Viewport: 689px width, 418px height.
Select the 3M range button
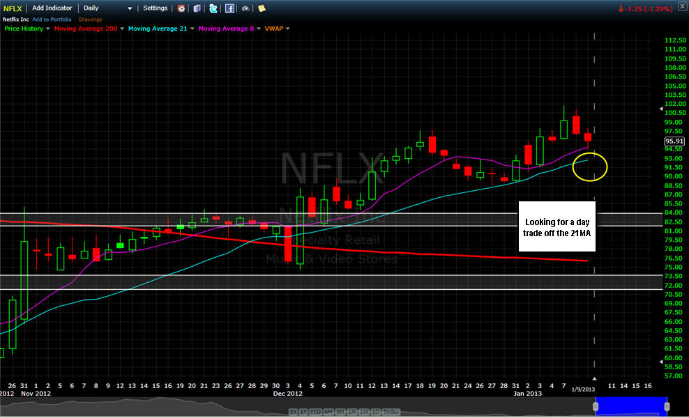340,412
